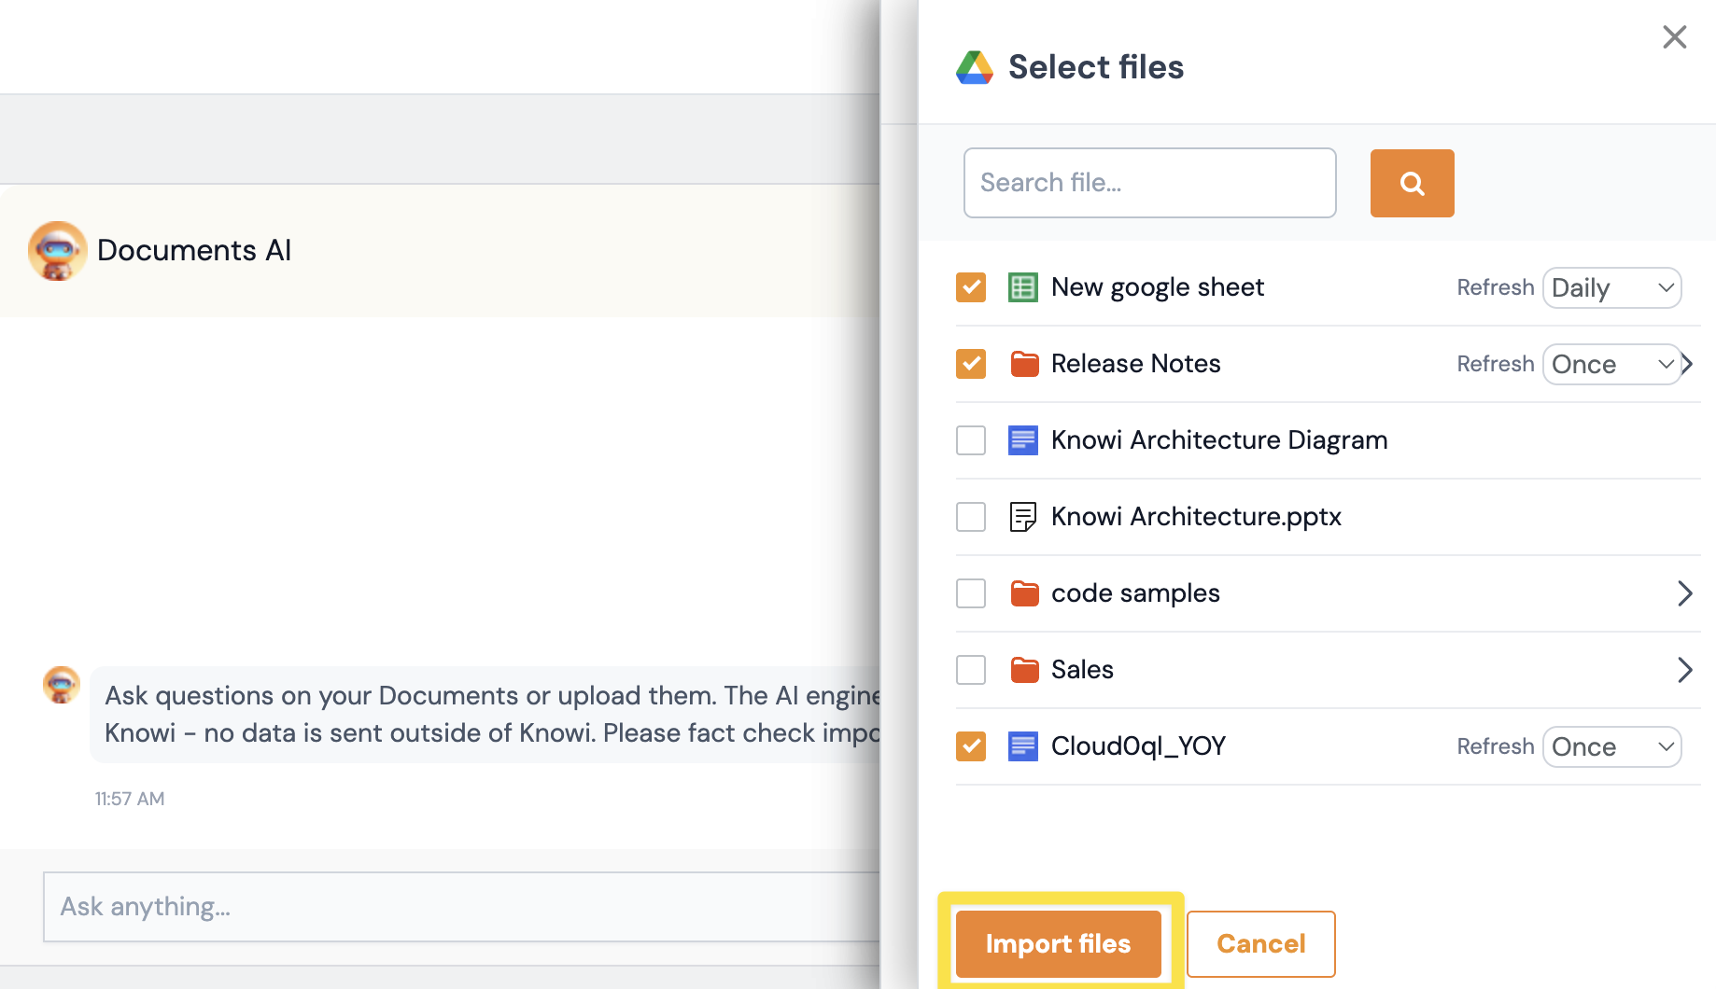Select the Knowi Architecture Diagram checkbox
1716x989 pixels.
pyautogui.click(x=971, y=439)
